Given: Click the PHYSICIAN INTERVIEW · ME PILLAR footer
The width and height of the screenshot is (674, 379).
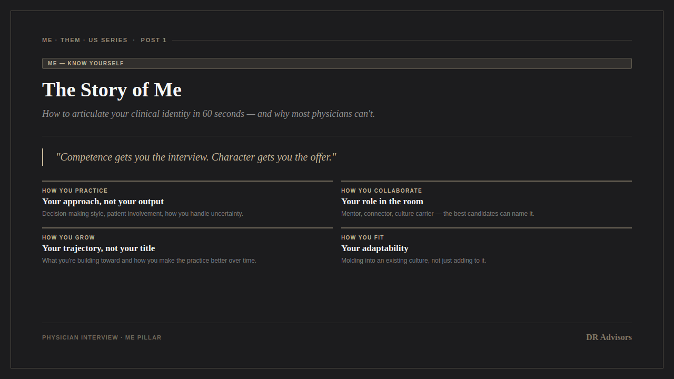Looking at the screenshot, I should tap(102, 337).
